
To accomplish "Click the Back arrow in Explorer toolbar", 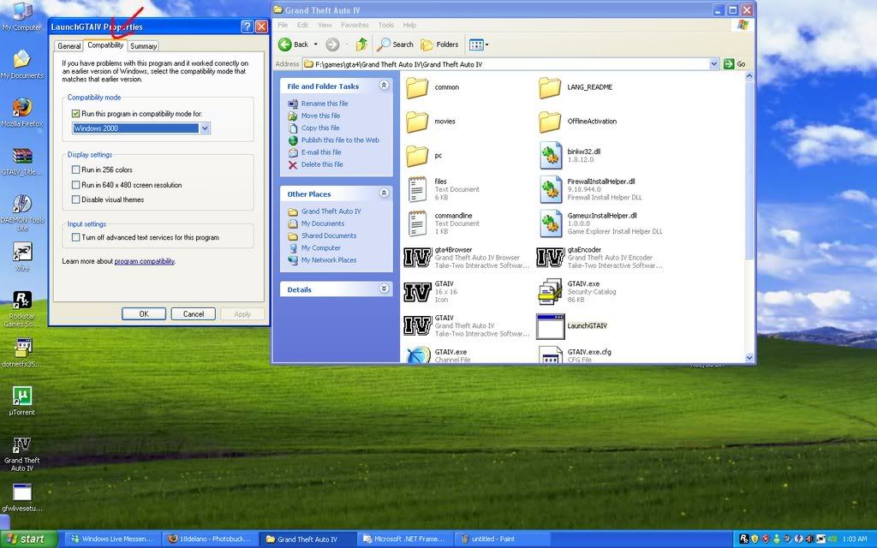I will click(x=285, y=45).
